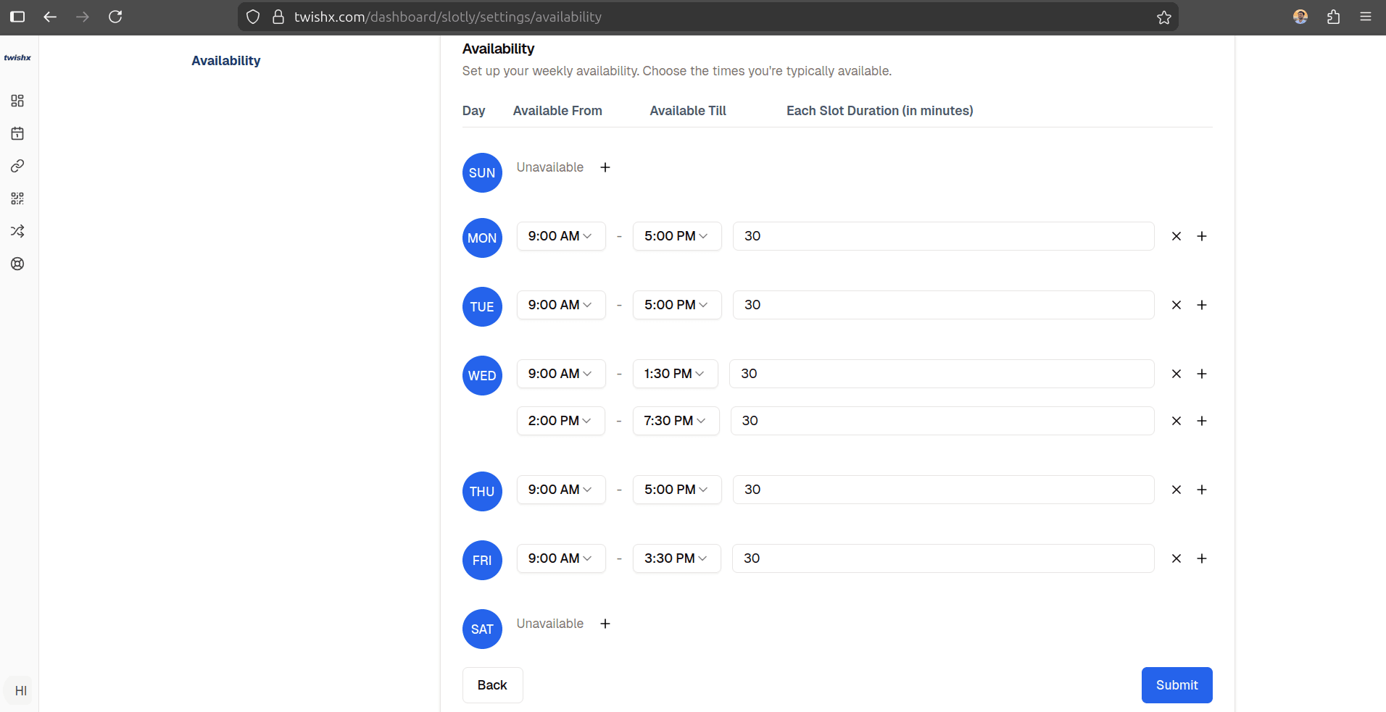Select the Availability section in the left navigation
Viewport: 1386px width, 712px height.
[x=226, y=61]
